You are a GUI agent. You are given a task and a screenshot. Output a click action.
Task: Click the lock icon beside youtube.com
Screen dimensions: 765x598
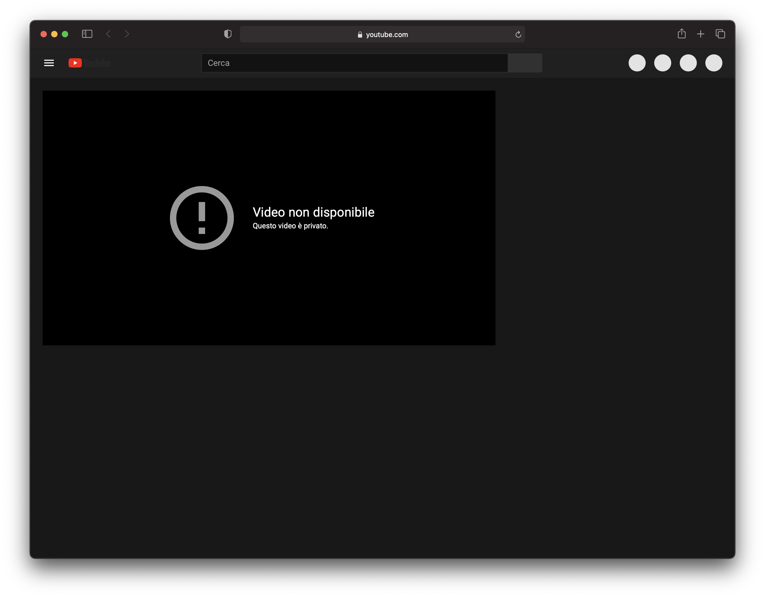pyautogui.click(x=360, y=35)
